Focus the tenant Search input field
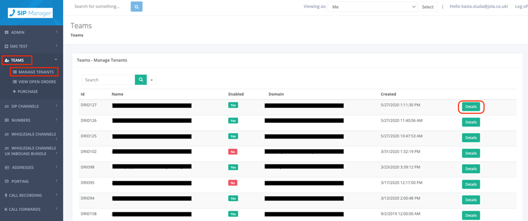Screen dimensions: 528x221 click(108, 80)
